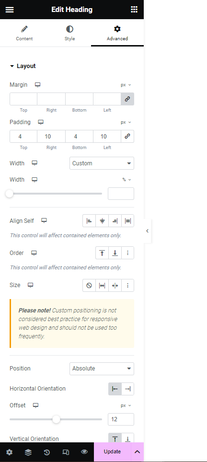
Task: Open the hamburger menu
Action: pyautogui.click(x=10, y=10)
